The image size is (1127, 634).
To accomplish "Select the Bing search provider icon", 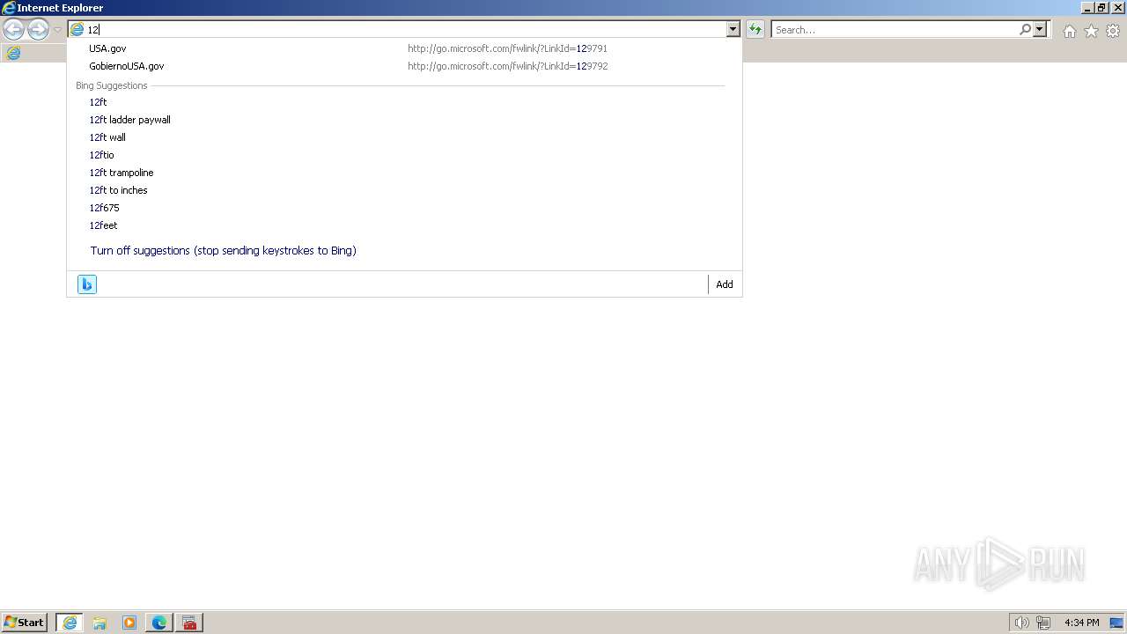I will (87, 284).
